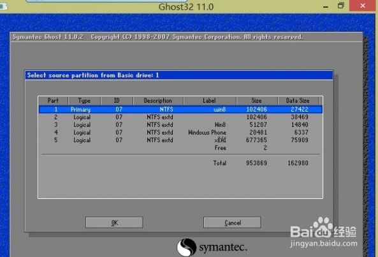
Task: Select partition 5 with size 677365
Action: click(x=180, y=140)
